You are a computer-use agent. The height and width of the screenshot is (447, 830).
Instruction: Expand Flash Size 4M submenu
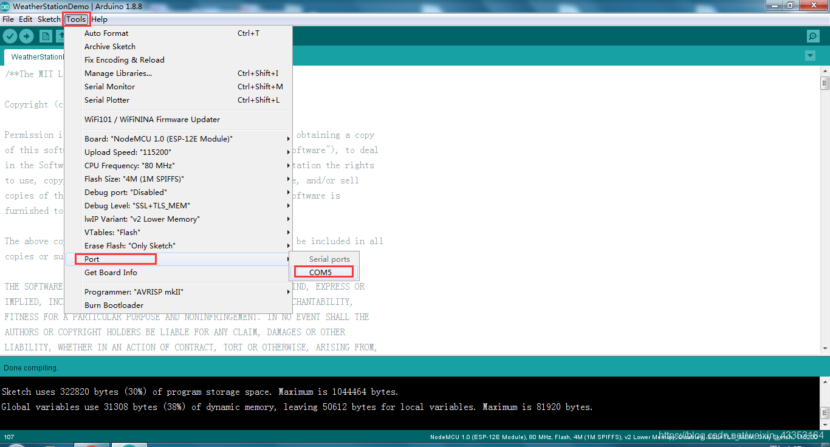[x=179, y=179]
